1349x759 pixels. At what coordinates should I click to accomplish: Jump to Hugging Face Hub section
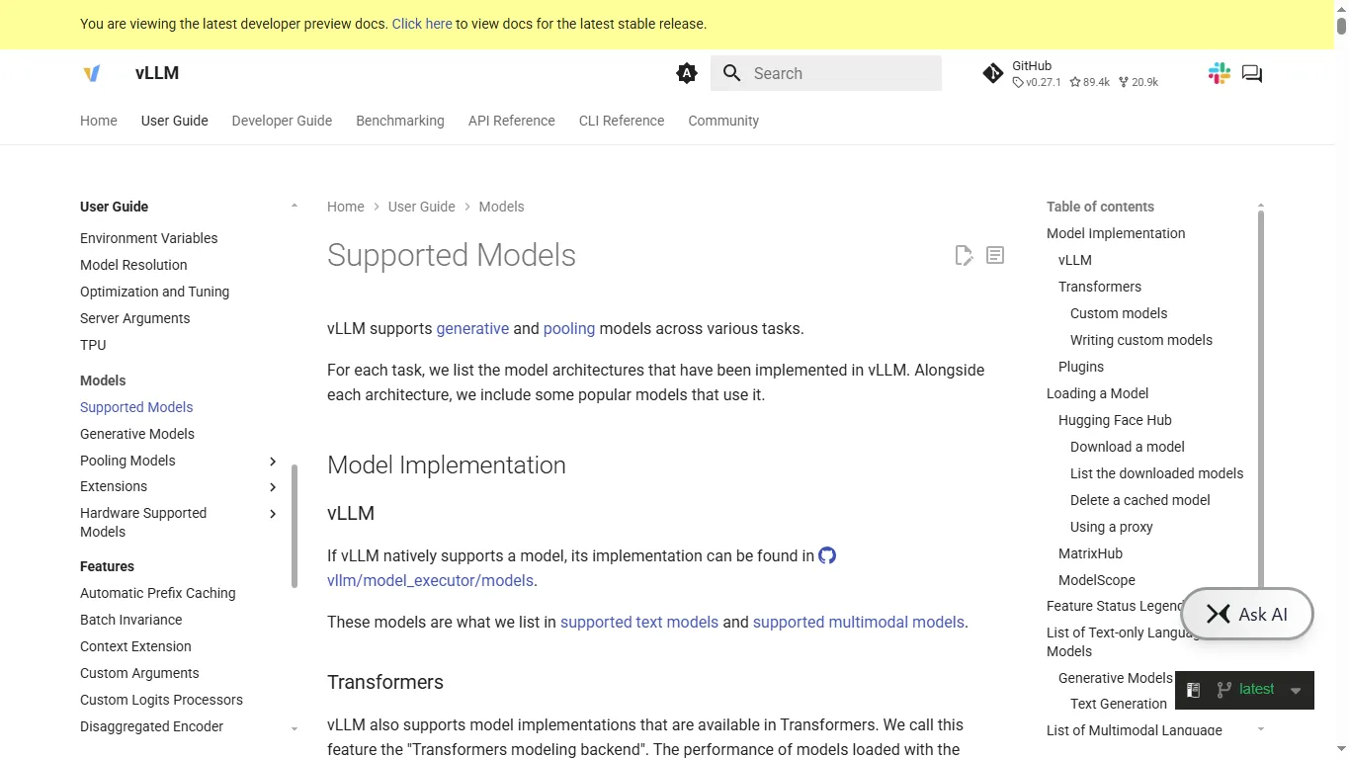click(x=1115, y=420)
